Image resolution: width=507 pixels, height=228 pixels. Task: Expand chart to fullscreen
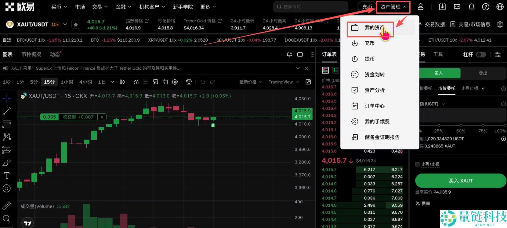click(x=308, y=82)
